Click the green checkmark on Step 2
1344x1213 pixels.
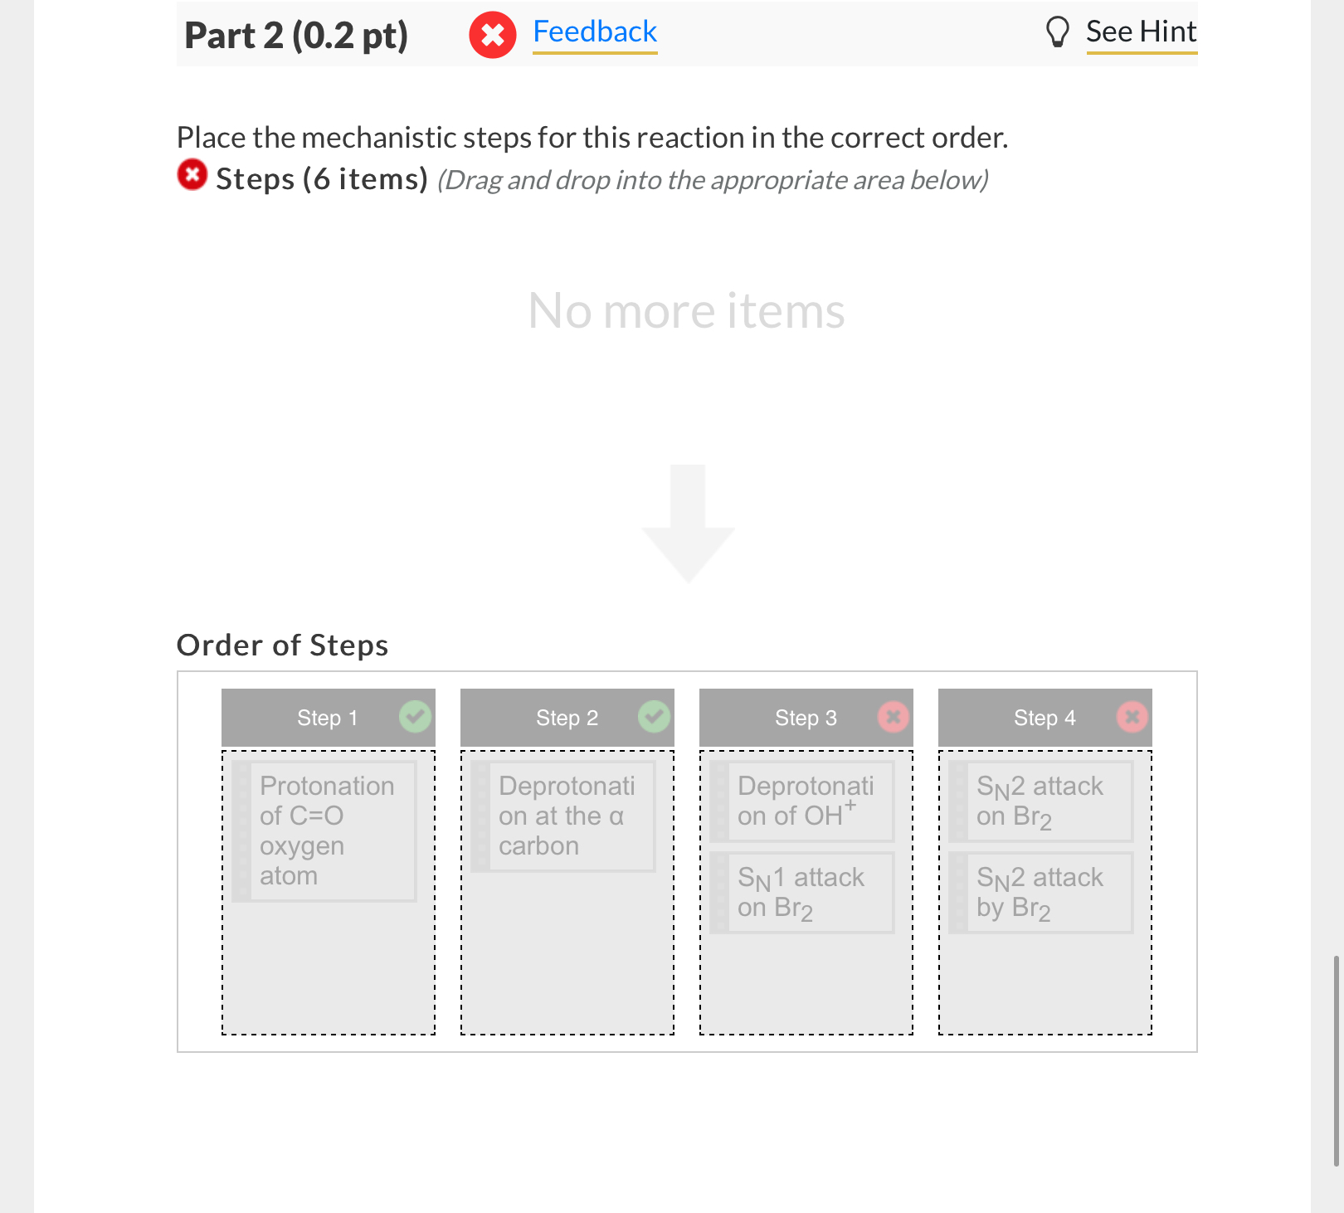click(x=654, y=717)
